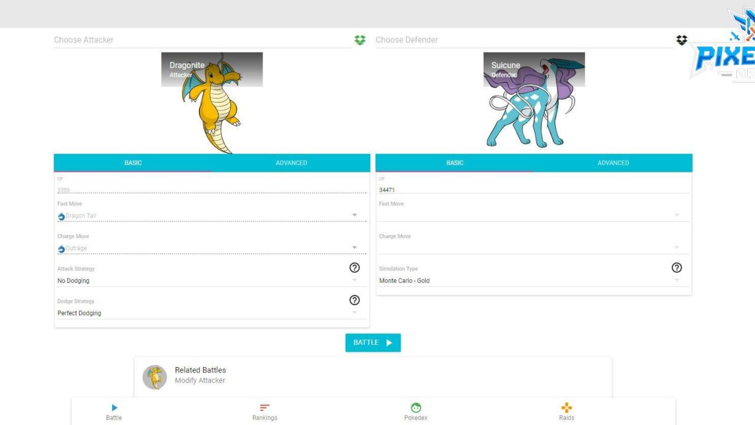Viewport: 755px width, 425px height.
Task: Expand Dodge Strategy Perfect Dodging dropdown
Action: pos(212,313)
